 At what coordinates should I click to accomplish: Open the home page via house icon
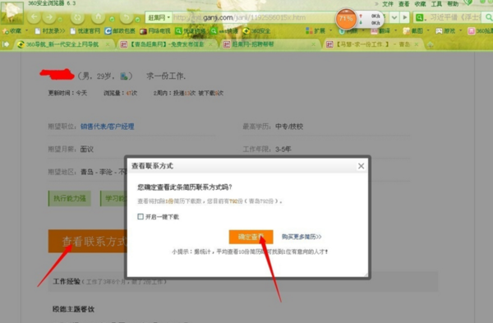(99, 17)
